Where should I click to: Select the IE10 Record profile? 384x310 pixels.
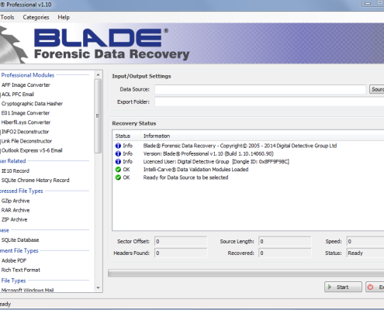point(16,170)
